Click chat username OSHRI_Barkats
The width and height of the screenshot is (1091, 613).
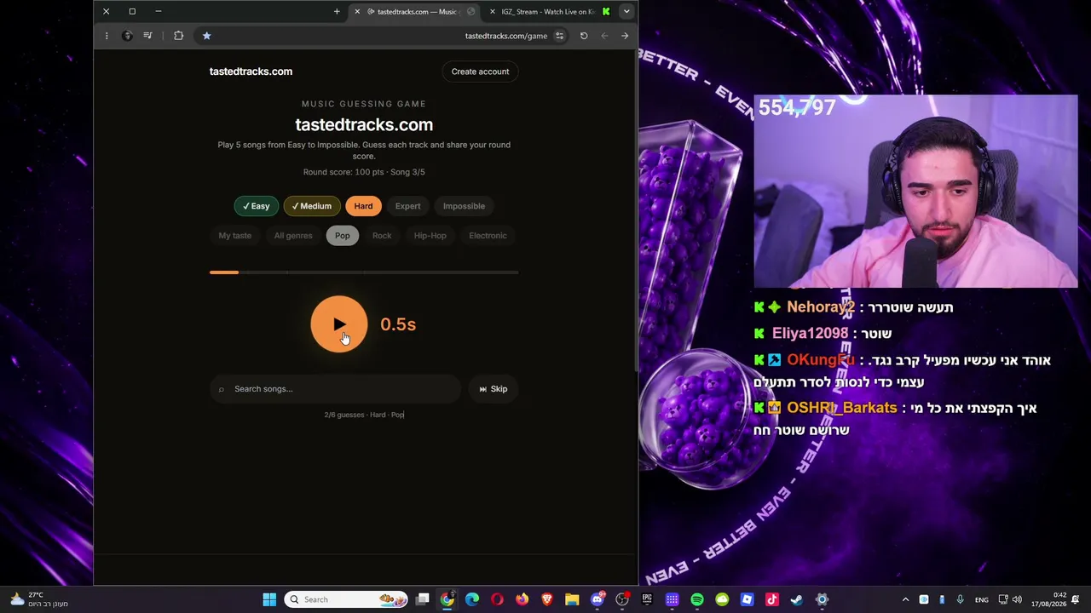tap(841, 408)
